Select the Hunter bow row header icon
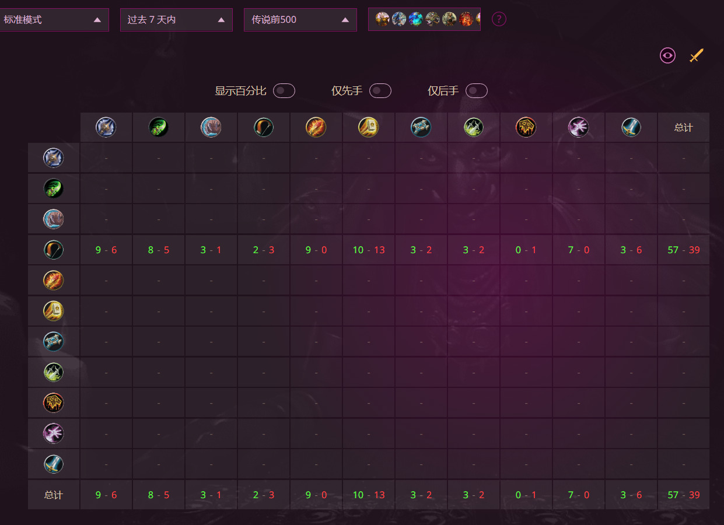The width and height of the screenshot is (724, 525). click(54, 250)
